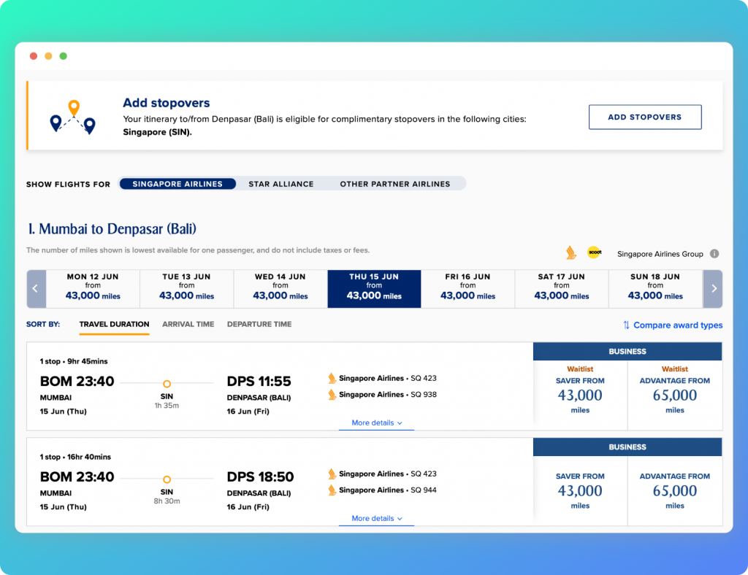Select the THU 15 JUN date tab
The image size is (748, 575).
[374, 289]
